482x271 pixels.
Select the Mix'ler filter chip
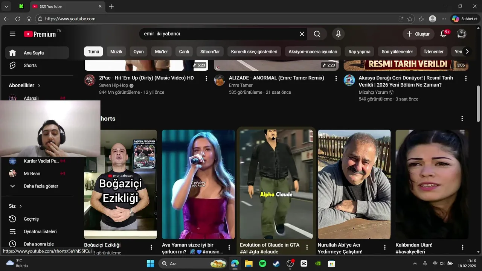[162, 52]
